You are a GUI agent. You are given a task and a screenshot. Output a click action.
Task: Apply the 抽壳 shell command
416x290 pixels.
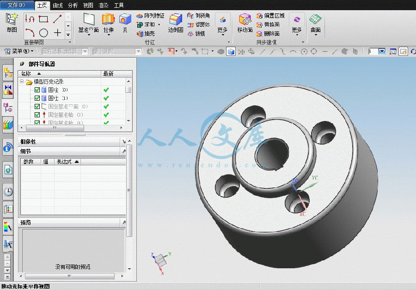[146, 34]
